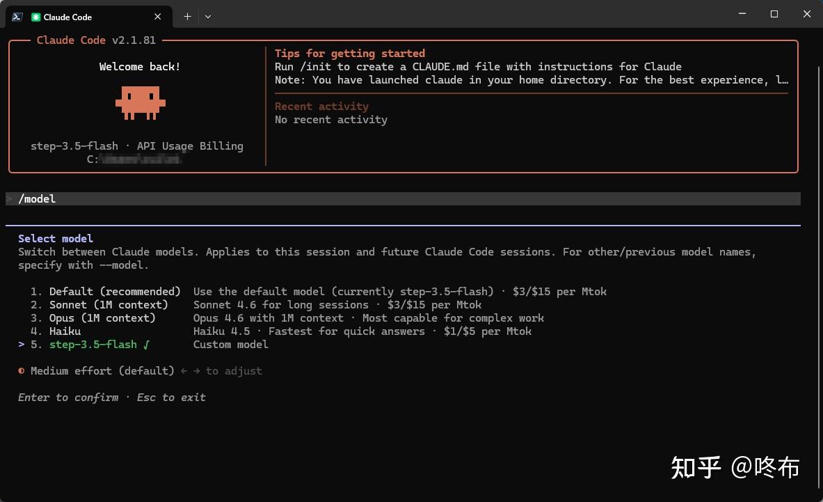Click the Recent activity heading
The height and width of the screenshot is (502, 823).
(x=321, y=106)
